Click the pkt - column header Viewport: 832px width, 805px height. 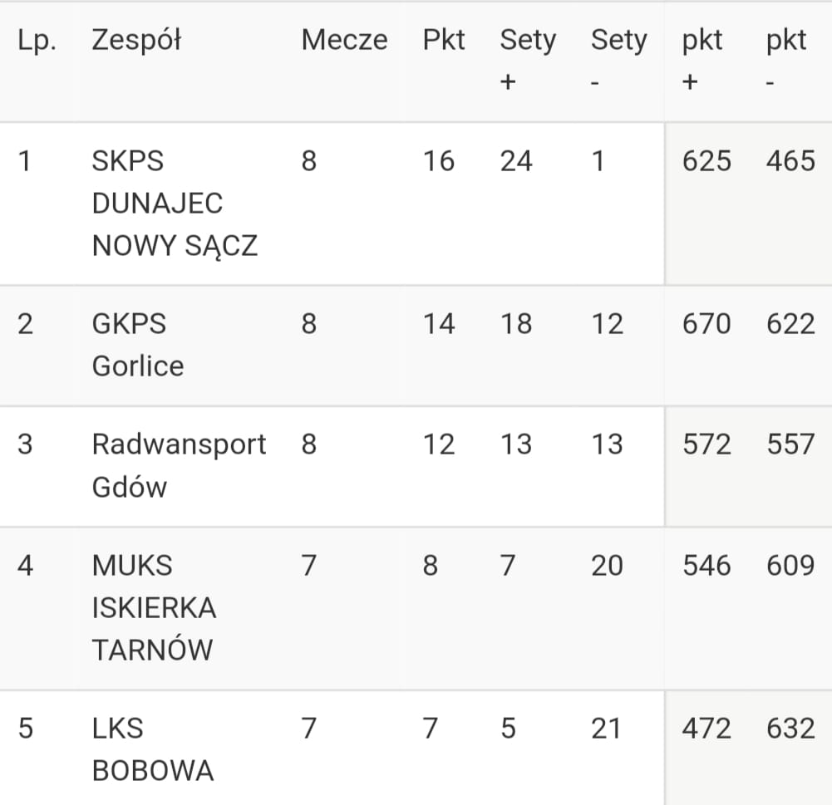pos(786,59)
